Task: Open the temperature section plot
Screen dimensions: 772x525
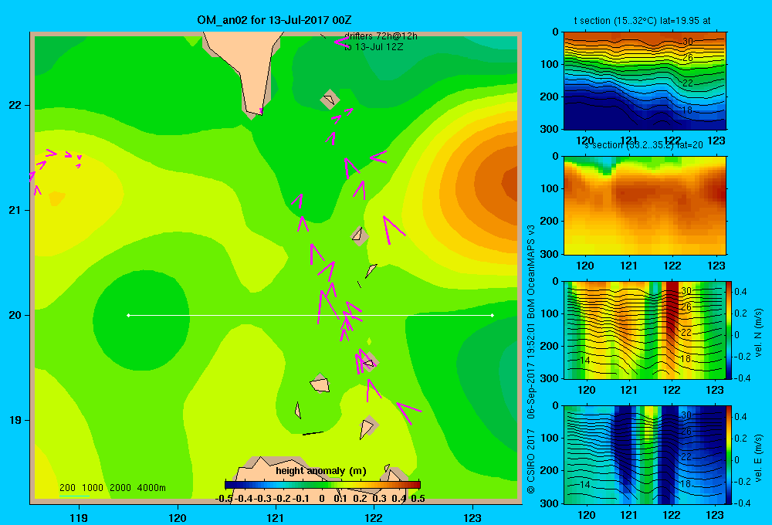Action: [x=645, y=81]
